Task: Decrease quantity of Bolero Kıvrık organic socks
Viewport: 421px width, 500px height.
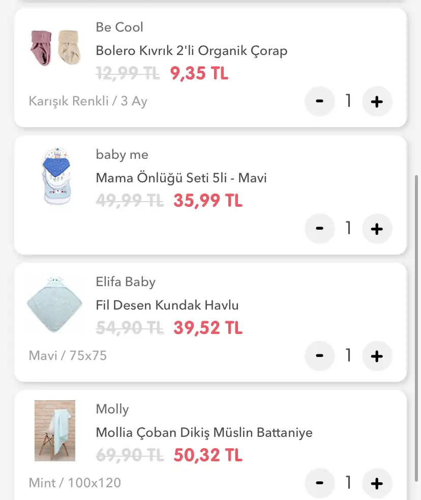Action: (319, 102)
